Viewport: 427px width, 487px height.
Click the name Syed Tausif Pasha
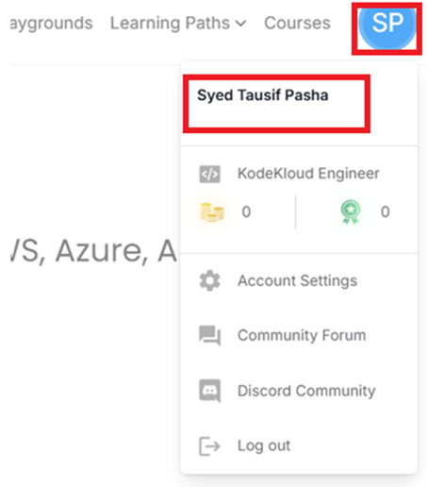263,95
